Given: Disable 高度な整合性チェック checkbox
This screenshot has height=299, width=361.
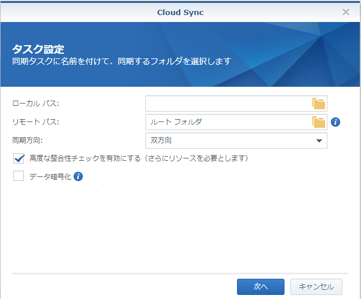Looking at the screenshot, I should pos(19,158).
